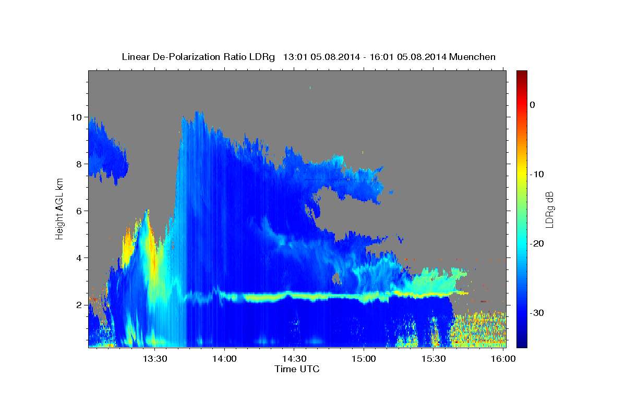Click the colorbar value label -30
The width and height of the screenshot is (626, 417).
537,313
